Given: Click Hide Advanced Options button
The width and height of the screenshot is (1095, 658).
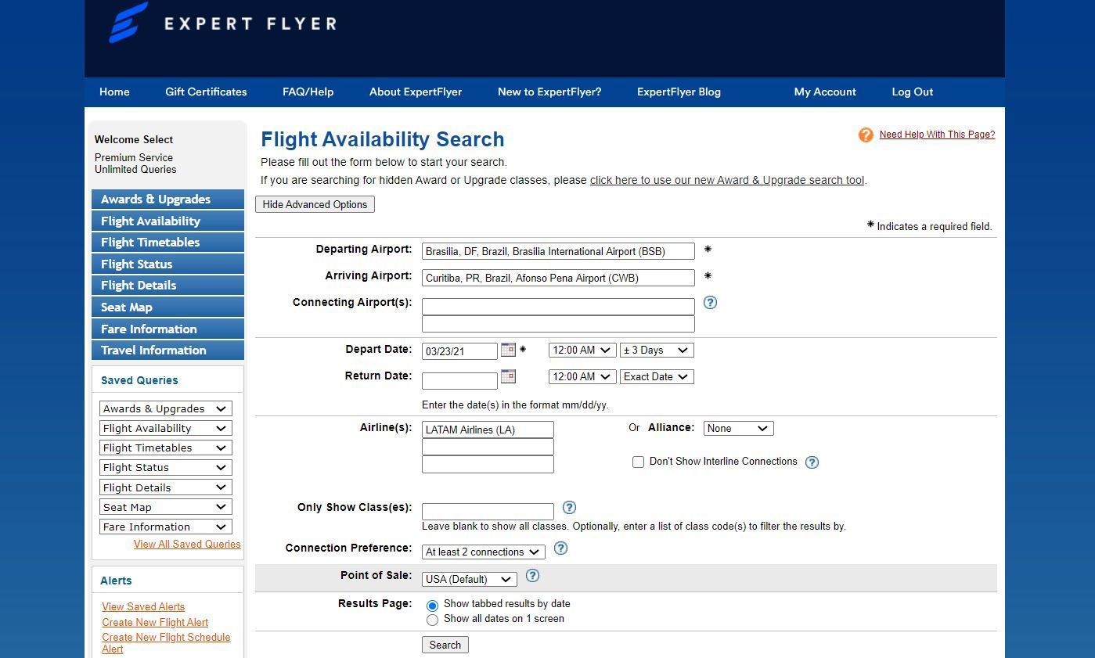Looking at the screenshot, I should [315, 204].
